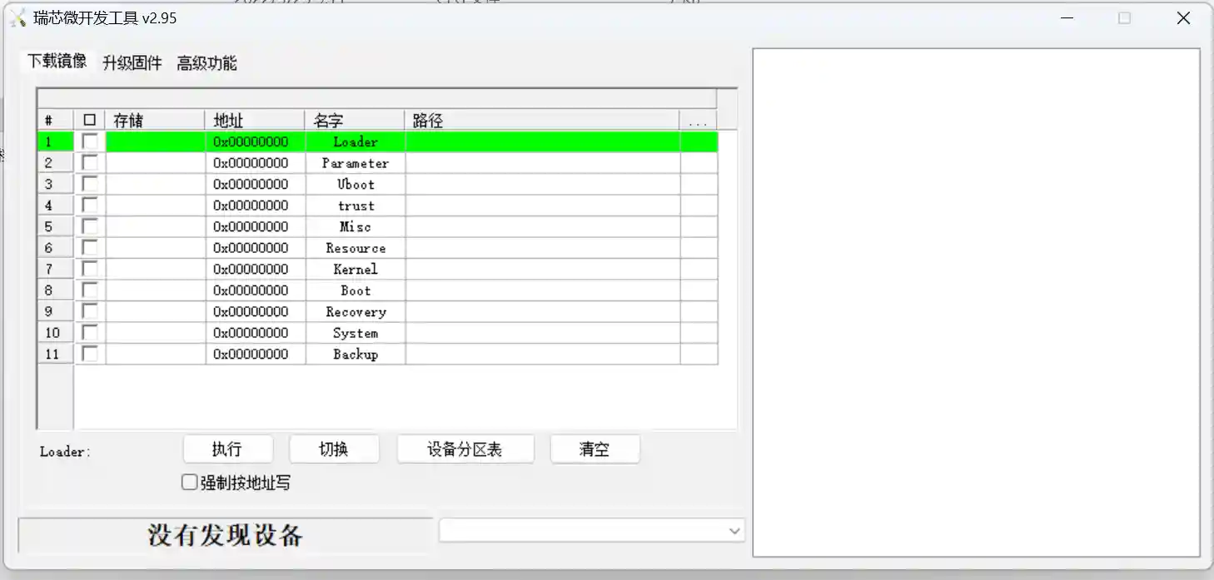Click the 没有发现设备 status box
Image resolution: width=1214 pixels, height=580 pixels.
225,535
